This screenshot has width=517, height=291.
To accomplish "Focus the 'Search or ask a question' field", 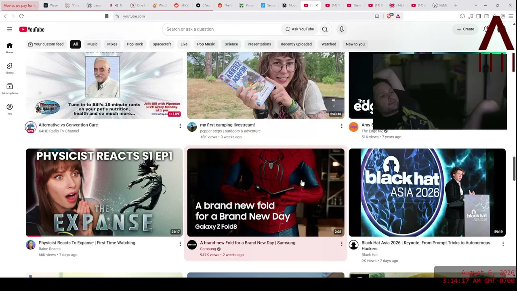I will click(222, 29).
